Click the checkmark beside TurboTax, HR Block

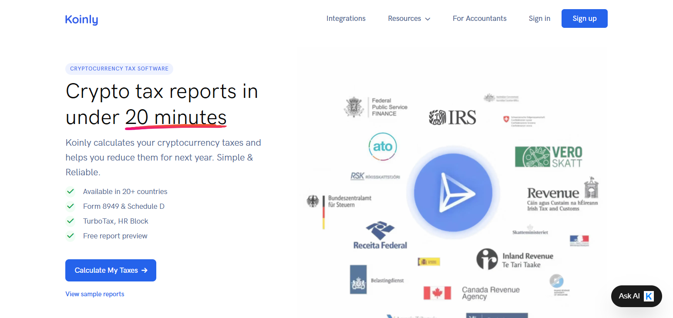(x=70, y=221)
